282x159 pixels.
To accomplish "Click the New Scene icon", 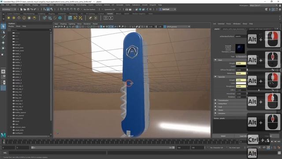I will click(x=21, y=9).
